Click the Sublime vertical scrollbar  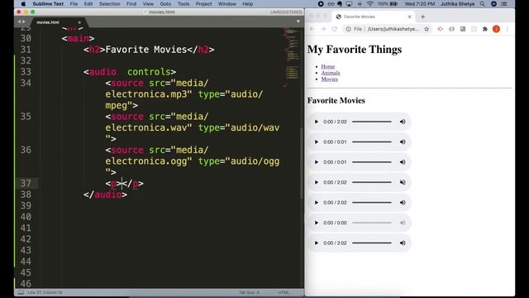(302, 163)
